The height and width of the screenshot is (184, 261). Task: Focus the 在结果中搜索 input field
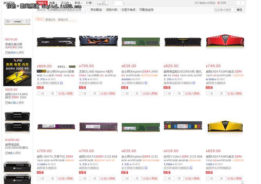point(224,10)
